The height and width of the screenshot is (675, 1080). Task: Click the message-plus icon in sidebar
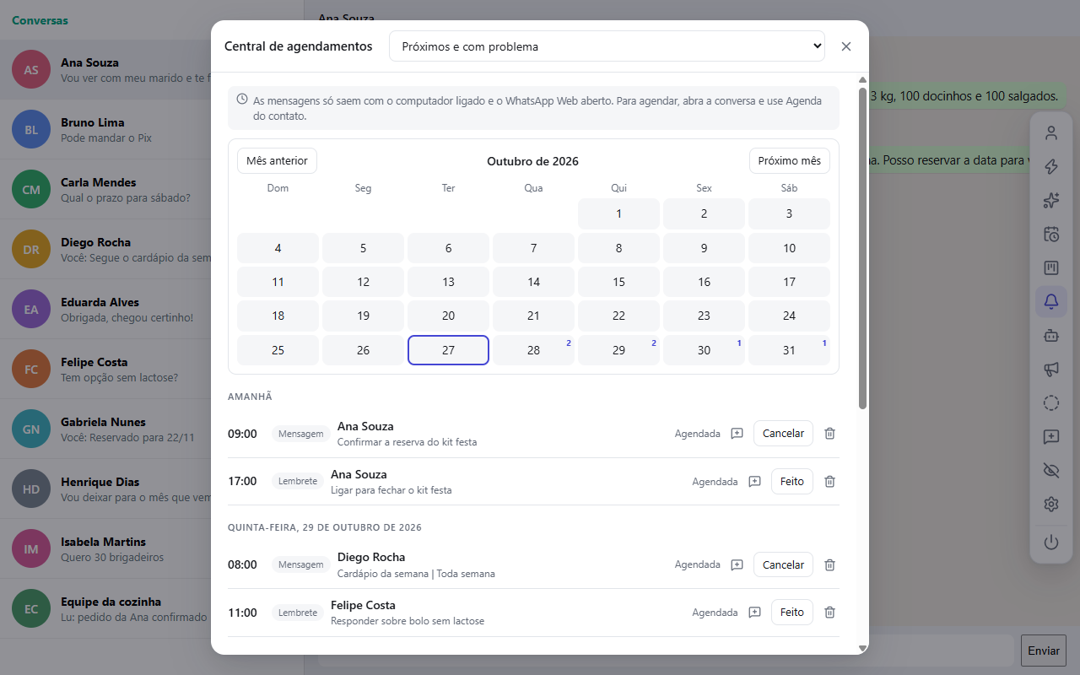(1050, 436)
